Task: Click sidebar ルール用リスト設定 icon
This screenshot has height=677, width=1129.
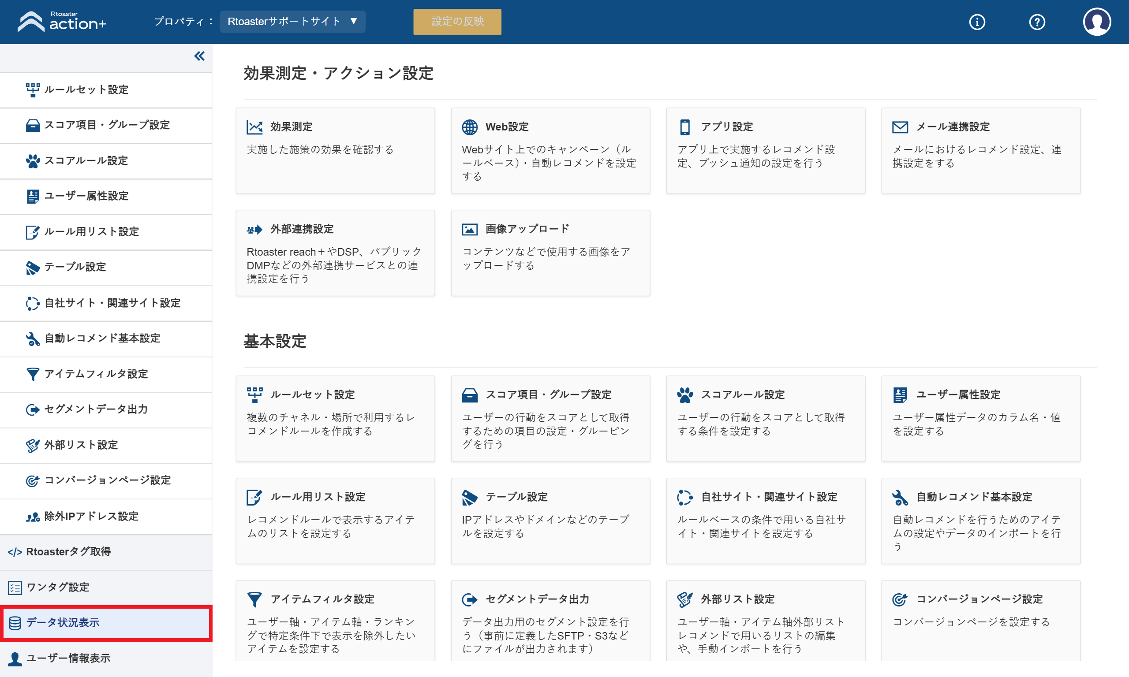Action: (x=32, y=232)
